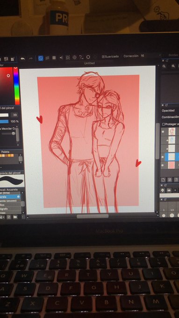Show the third layer via its visibility column

click(x=163, y=148)
